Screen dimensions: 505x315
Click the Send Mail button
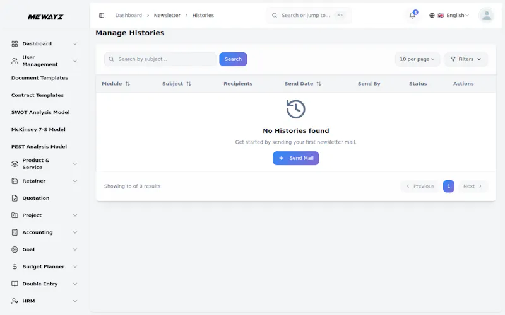pos(296,158)
